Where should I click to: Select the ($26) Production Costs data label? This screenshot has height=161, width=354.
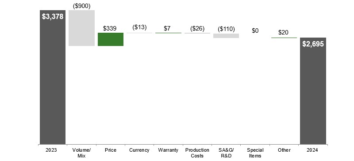[197, 29]
